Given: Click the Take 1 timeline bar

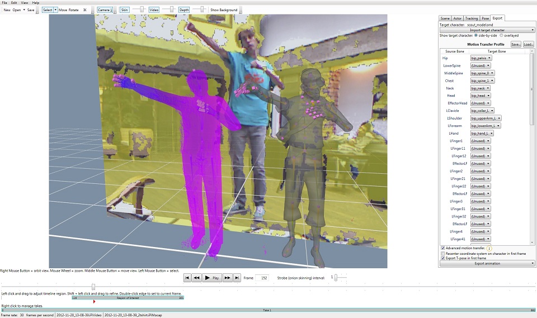Looking at the screenshot, I should [x=268, y=310].
